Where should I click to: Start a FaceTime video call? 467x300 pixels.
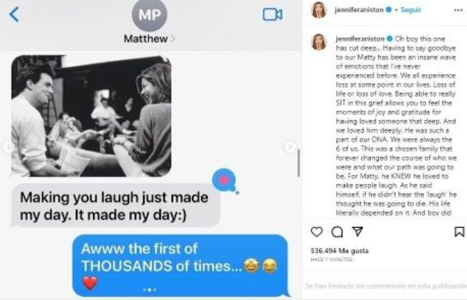(272, 14)
